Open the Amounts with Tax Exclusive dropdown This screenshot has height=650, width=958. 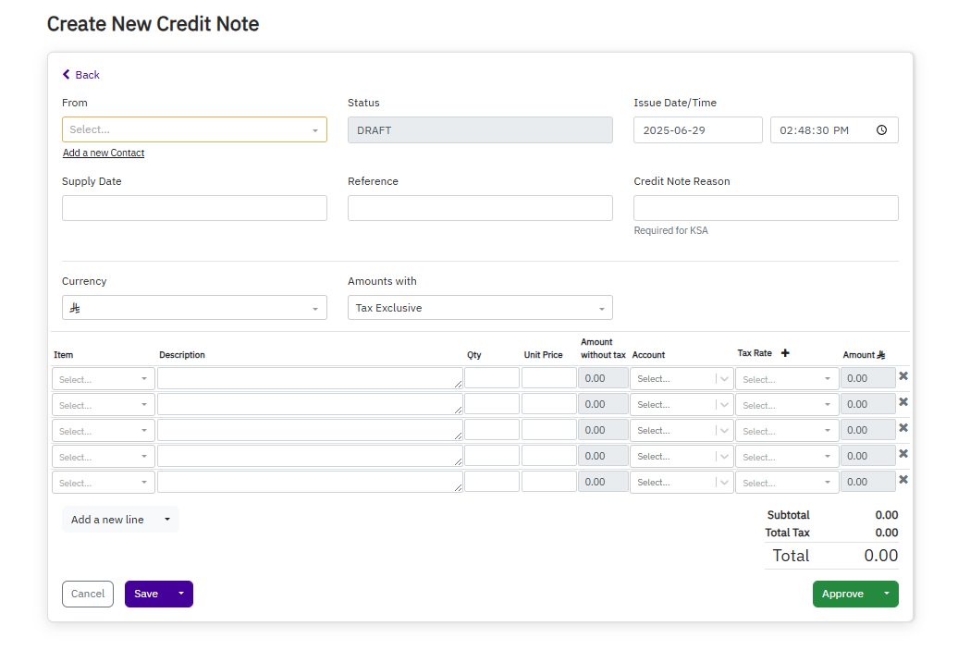480,308
